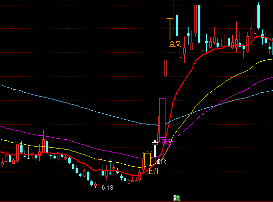Image resolution: width=273 pixels, height=202 pixels.
Task: Click the white 加仓 signal label
Action: [x=160, y=161]
